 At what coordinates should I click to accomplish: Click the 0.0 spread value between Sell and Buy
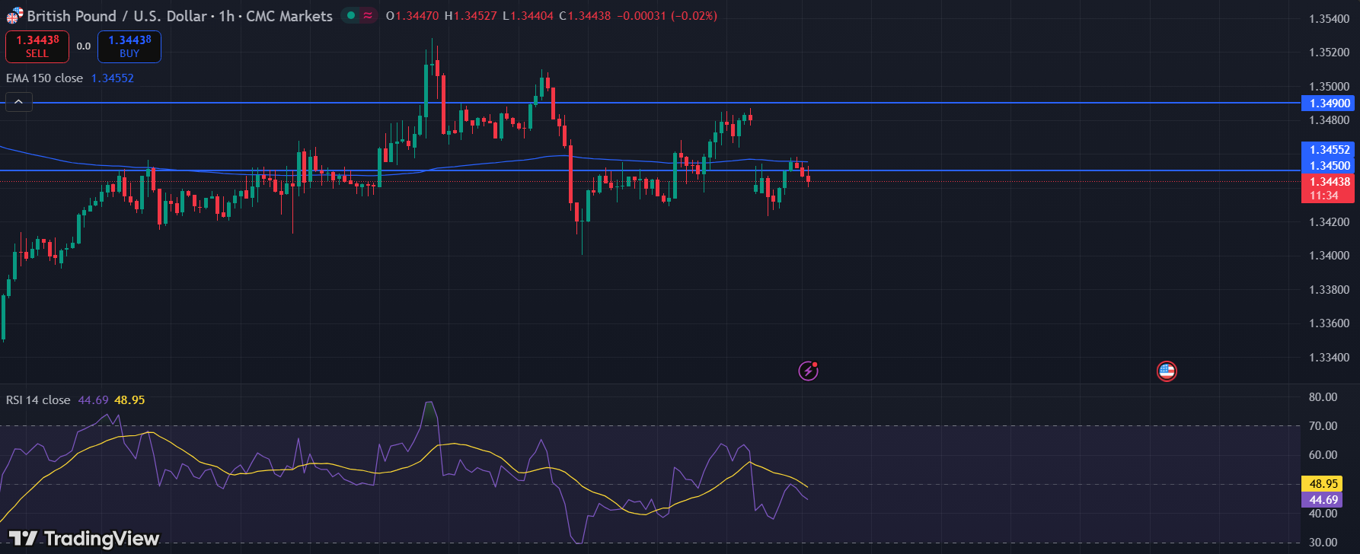pos(84,46)
